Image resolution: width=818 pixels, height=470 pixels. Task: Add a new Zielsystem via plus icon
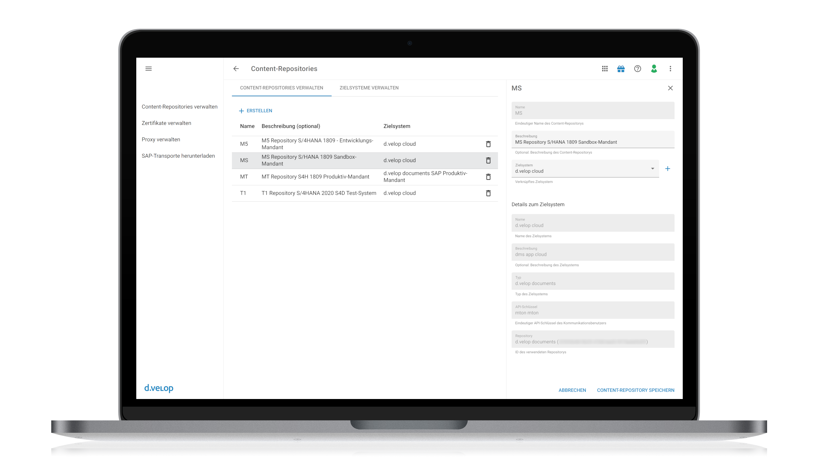tap(667, 169)
